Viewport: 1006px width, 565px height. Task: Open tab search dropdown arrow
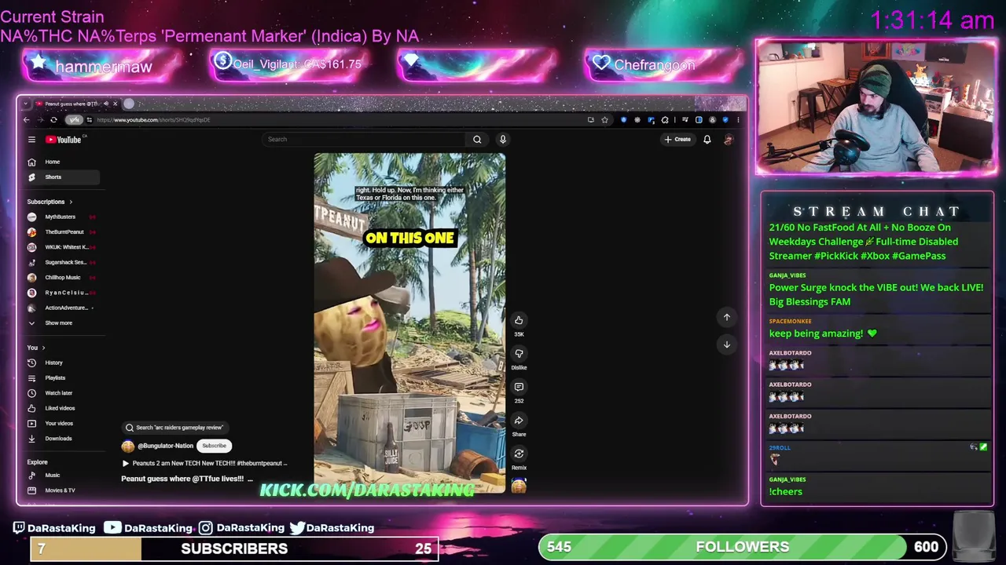(26, 104)
